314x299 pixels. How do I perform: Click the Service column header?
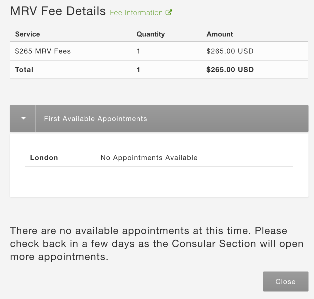27,34
